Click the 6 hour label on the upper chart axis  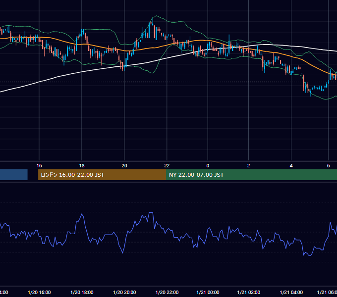coord(328,166)
